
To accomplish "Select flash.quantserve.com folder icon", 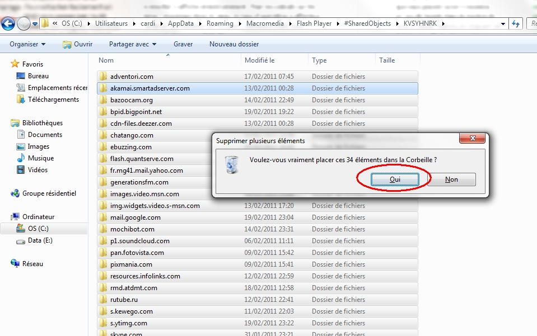I will click(x=104, y=159).
